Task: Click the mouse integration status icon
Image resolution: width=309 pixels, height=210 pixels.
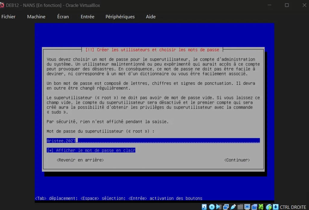Action: coord(268,207)
